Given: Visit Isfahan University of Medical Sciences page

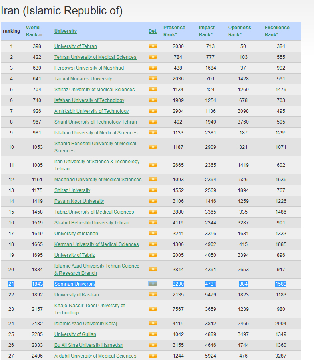Looking at the screenshot, I should (96, 132).
